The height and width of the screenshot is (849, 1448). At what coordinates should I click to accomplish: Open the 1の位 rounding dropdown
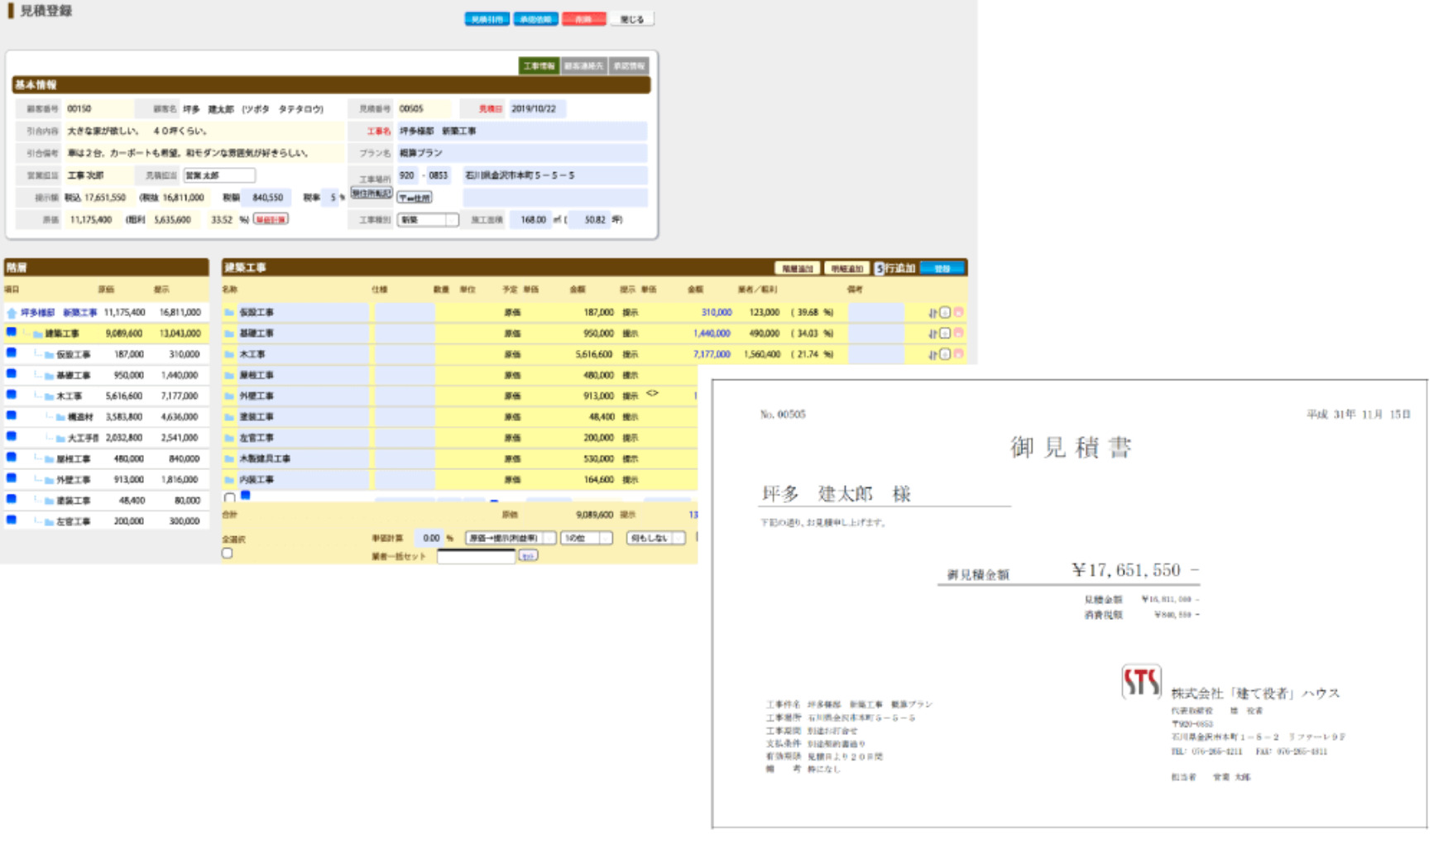pyautogui.click(x=586, y=538)
